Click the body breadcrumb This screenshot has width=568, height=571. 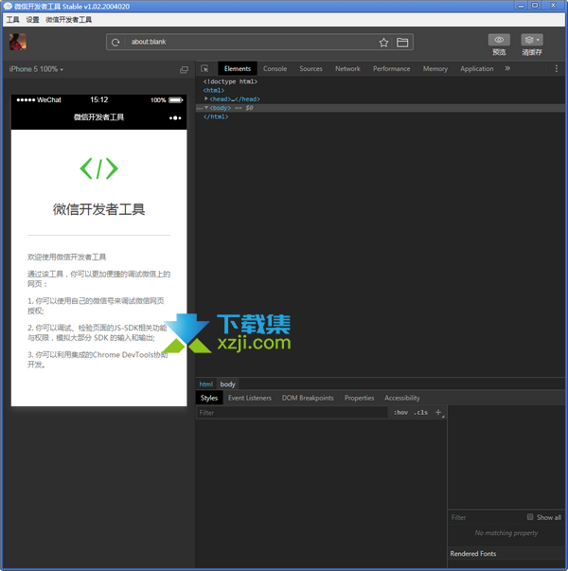[227, 384]
